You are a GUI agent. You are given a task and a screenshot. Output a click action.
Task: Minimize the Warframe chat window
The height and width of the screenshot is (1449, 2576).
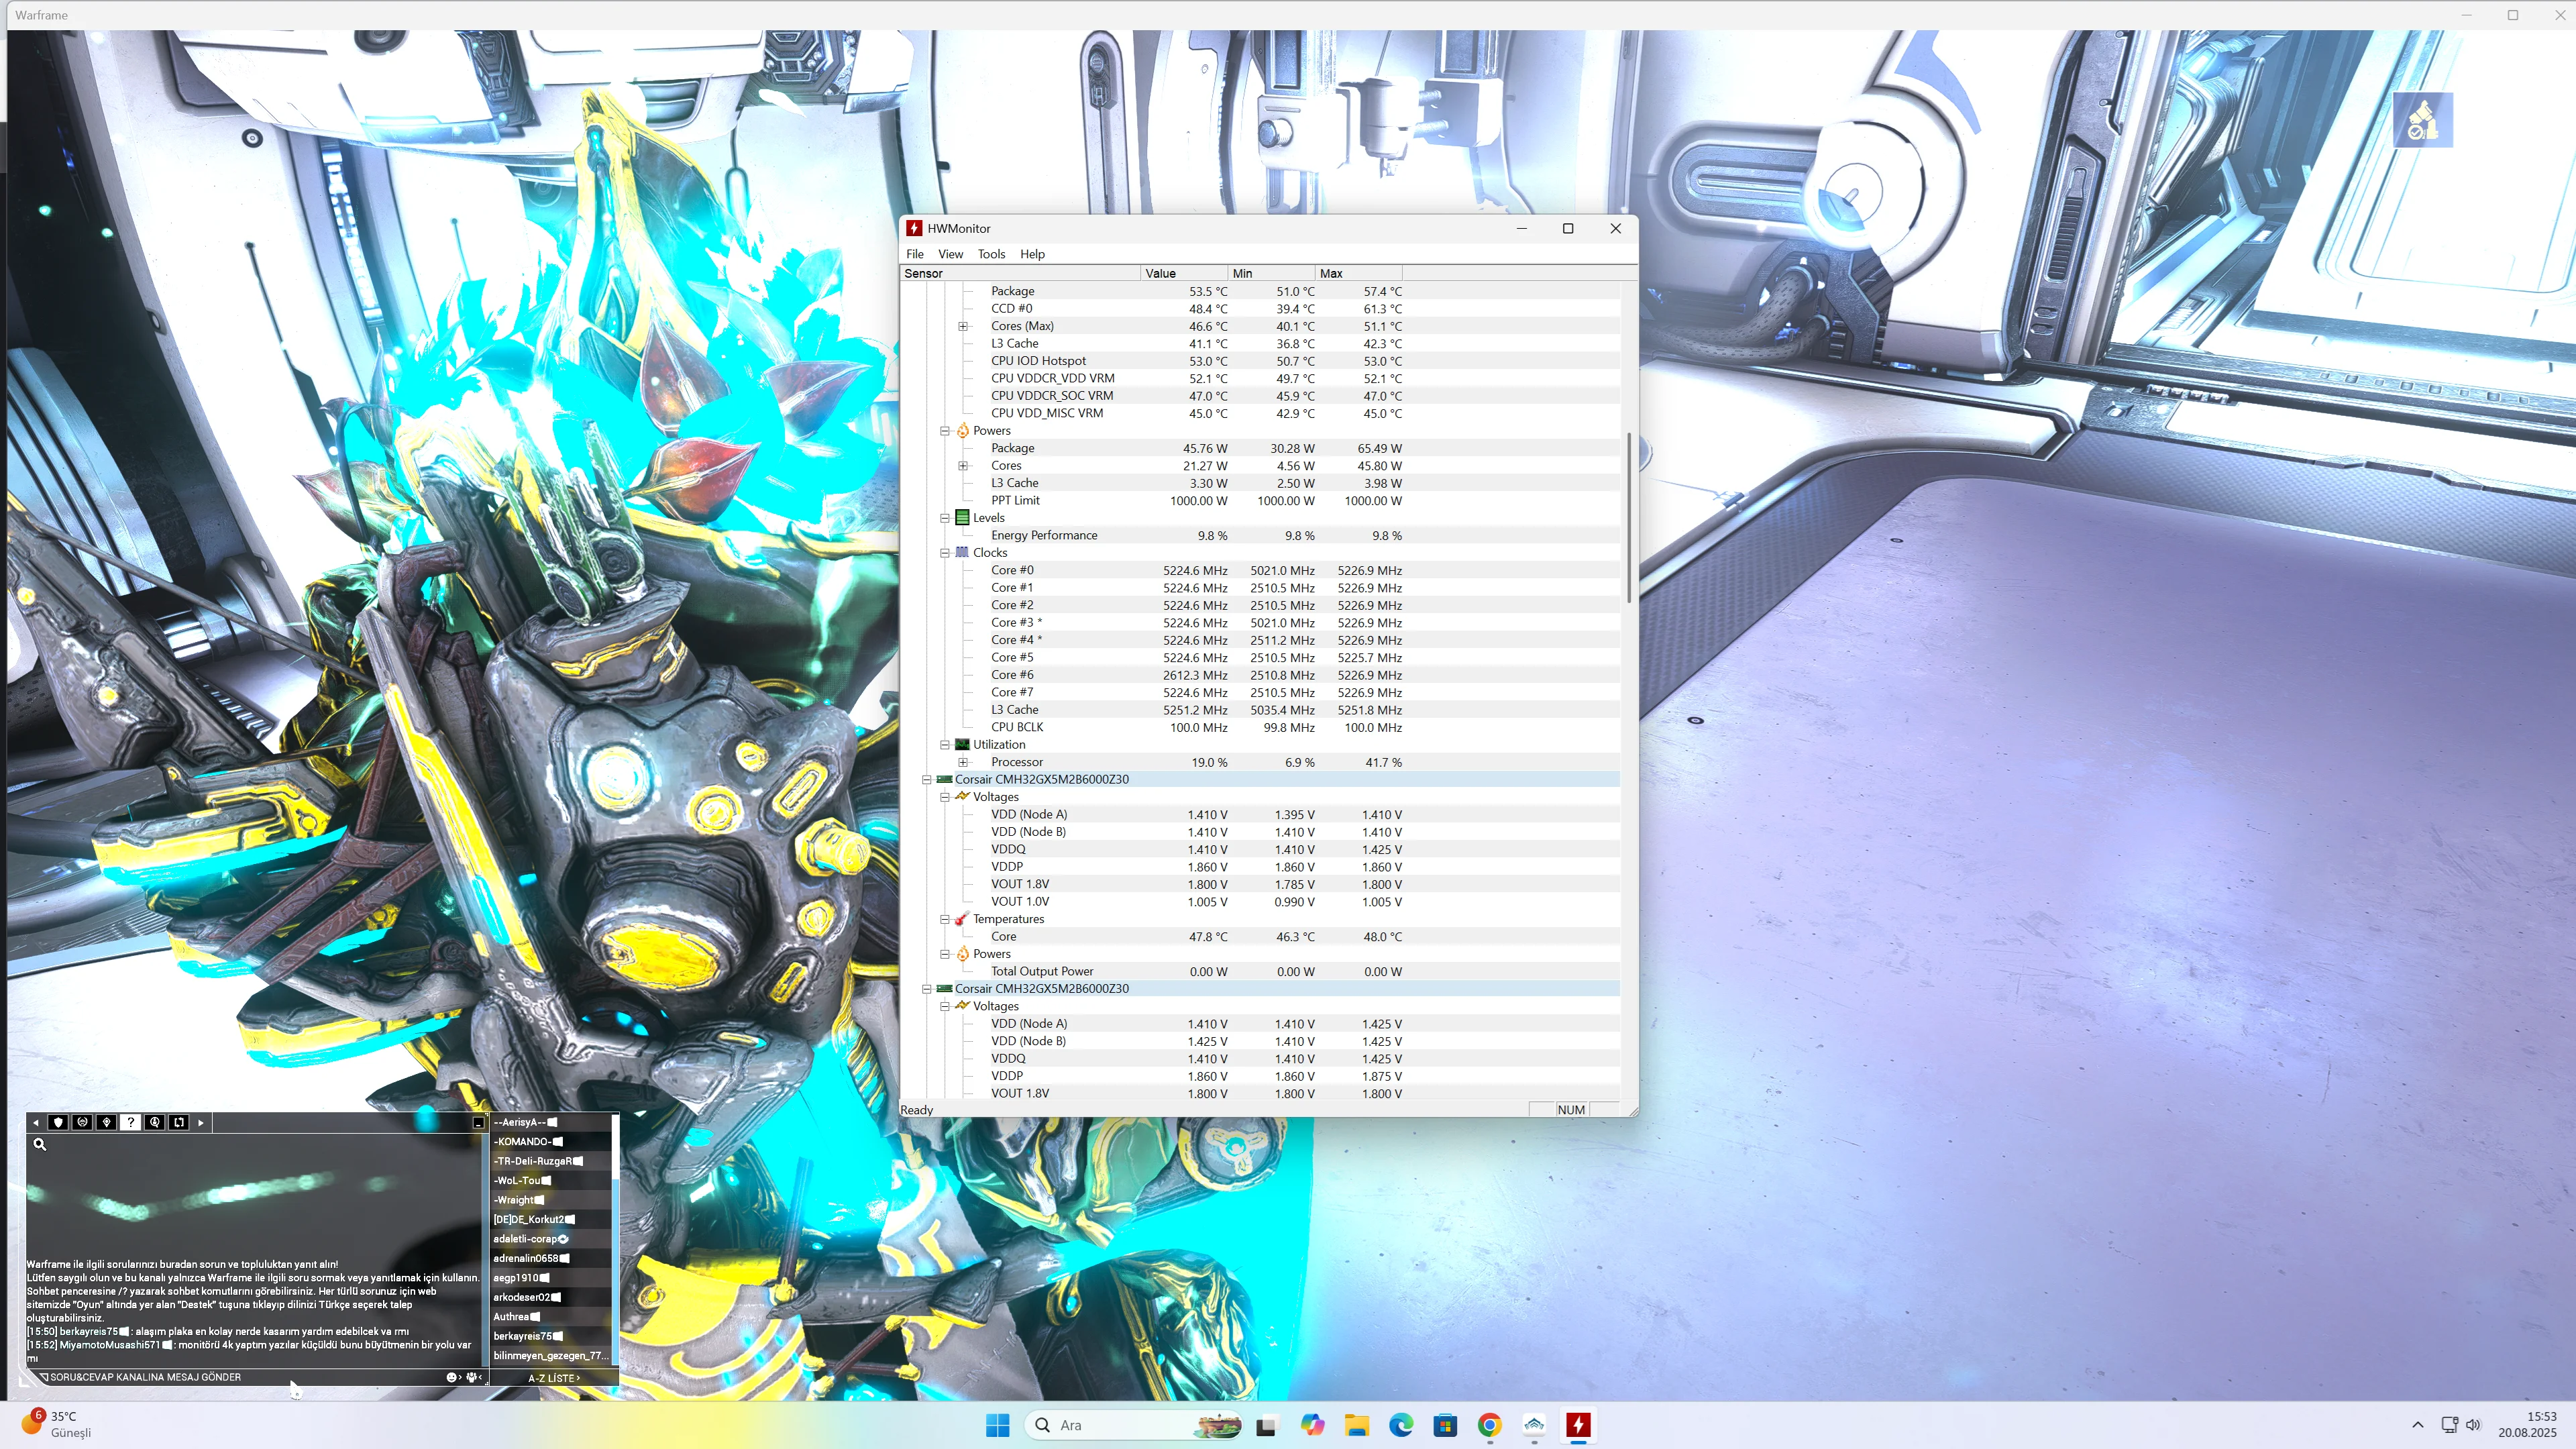(478, 1123)
